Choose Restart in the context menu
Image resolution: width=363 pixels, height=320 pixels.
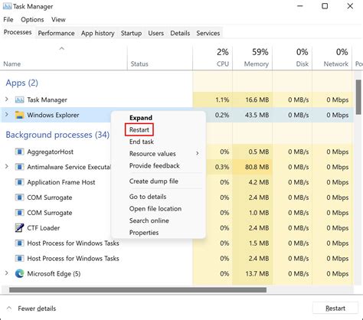139,129
